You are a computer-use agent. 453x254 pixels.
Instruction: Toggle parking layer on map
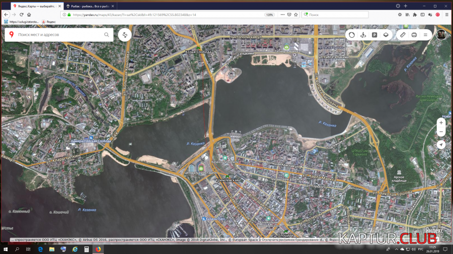click(x=374, y=35)
